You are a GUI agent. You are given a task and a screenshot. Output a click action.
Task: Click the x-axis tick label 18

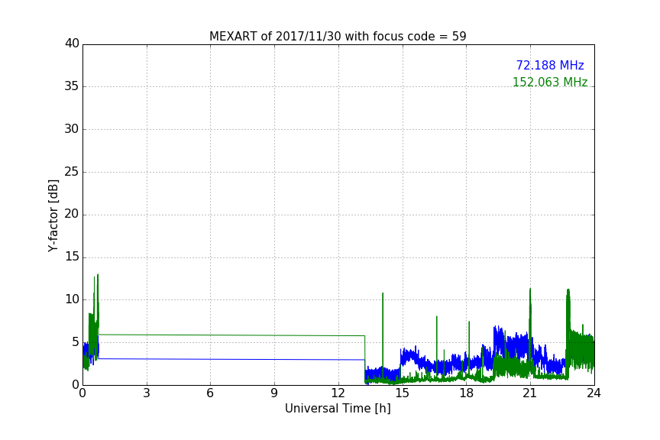[x=467, y=393]
